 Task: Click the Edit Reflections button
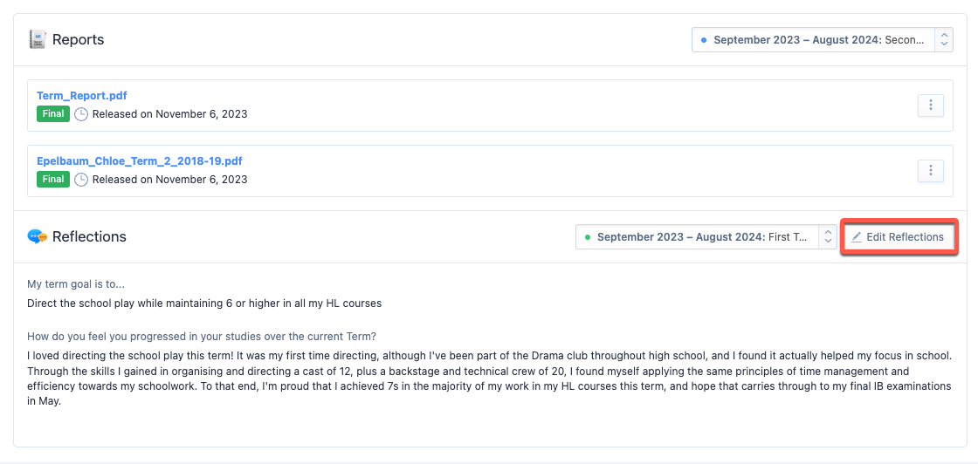tap(899, 236)
